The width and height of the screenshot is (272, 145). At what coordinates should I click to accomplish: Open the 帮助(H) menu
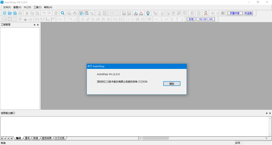pyautogui.click(x=48, y=7)
